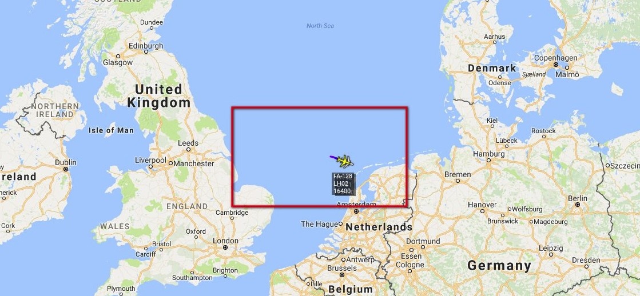
Task: Click the North Sea label
Action: pos(320,26)
